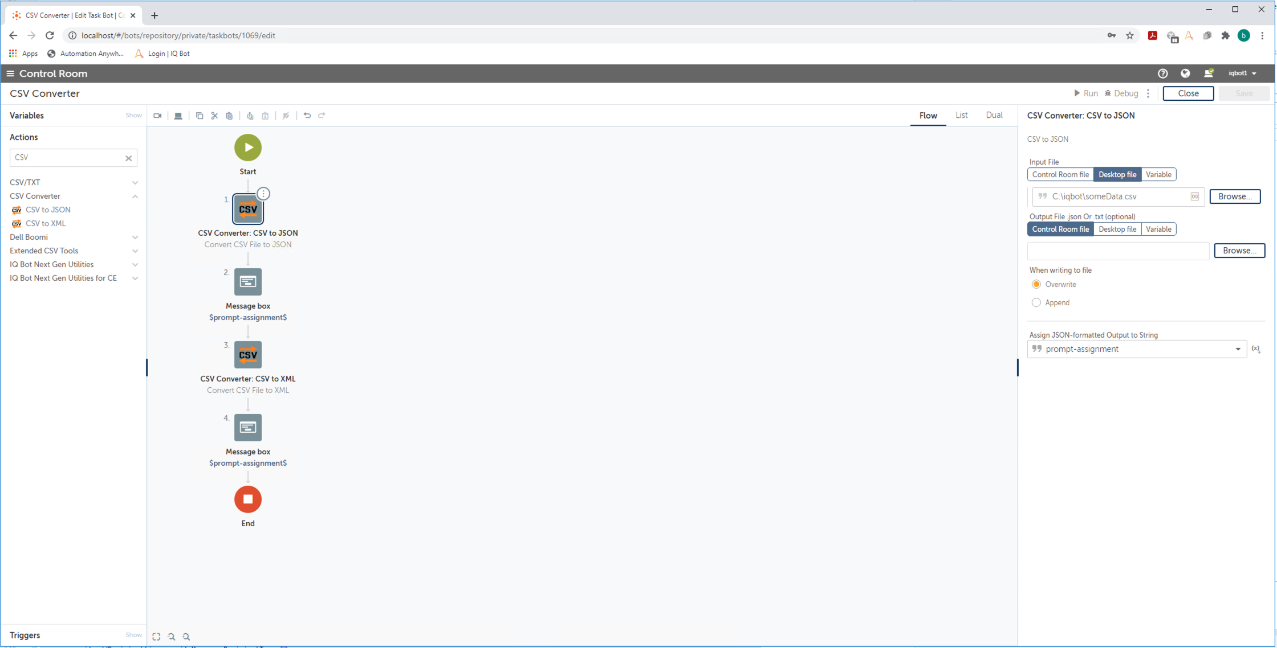This screenshot has height=648, width=1277.
Task: Click the Close button
Action: (1188, 93)
